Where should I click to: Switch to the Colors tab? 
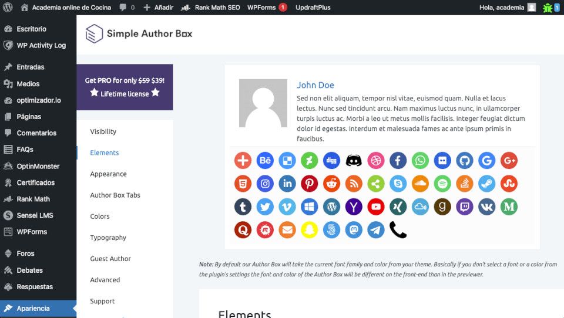100,216
